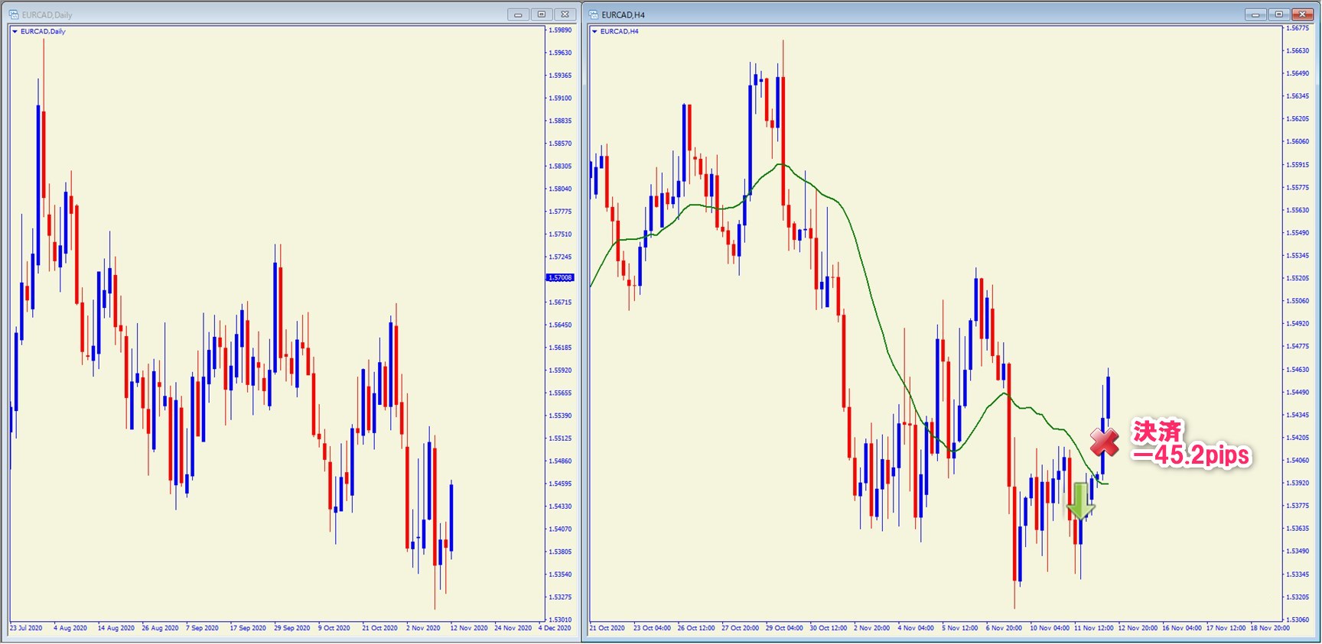Minimize the EURCAD,Daily chart window

(x=518, y=15)
